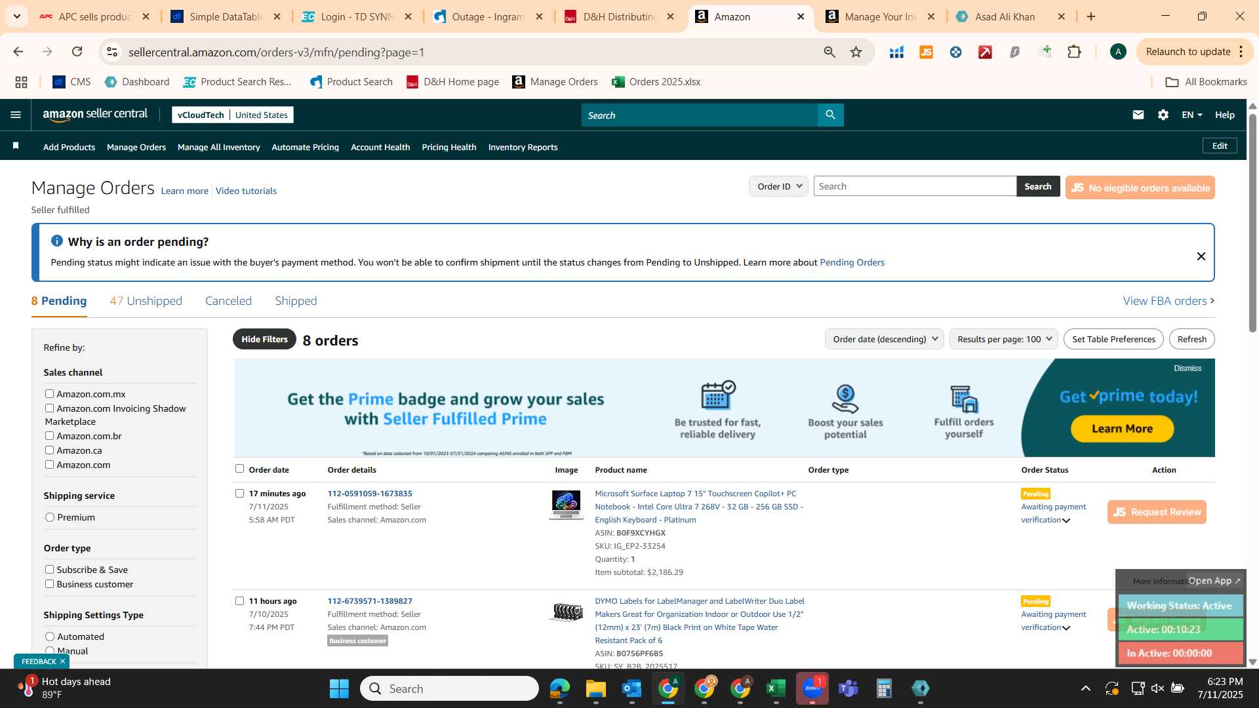Open the messages envelope icon
This screenshot has width=1259, height=708.
[x=1138, y=115]
